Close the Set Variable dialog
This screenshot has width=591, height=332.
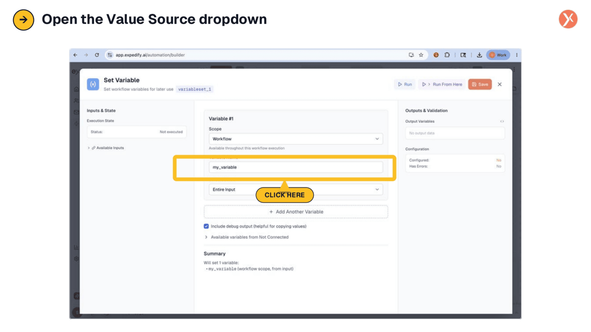[x=500, y=84]
